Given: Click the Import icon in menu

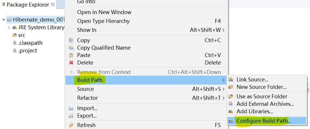Looking at the screenshot, I should pyautogui.click(x=71, y=108).
